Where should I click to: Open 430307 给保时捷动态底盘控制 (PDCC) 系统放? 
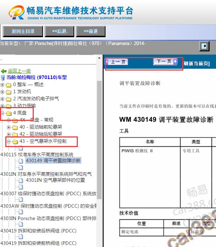(x=48, y=193)
